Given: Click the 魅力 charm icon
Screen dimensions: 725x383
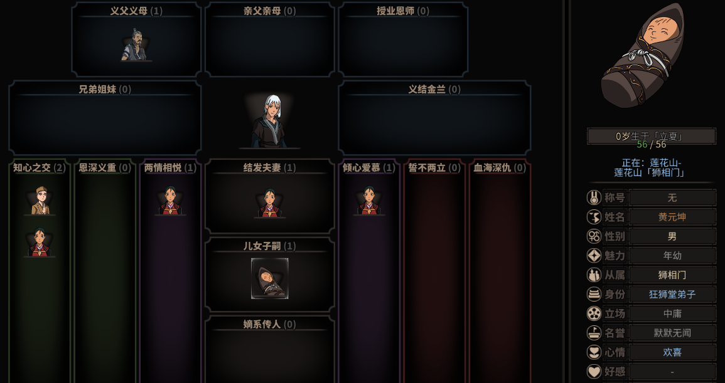Looking at the screenshot, I should 594,256.
